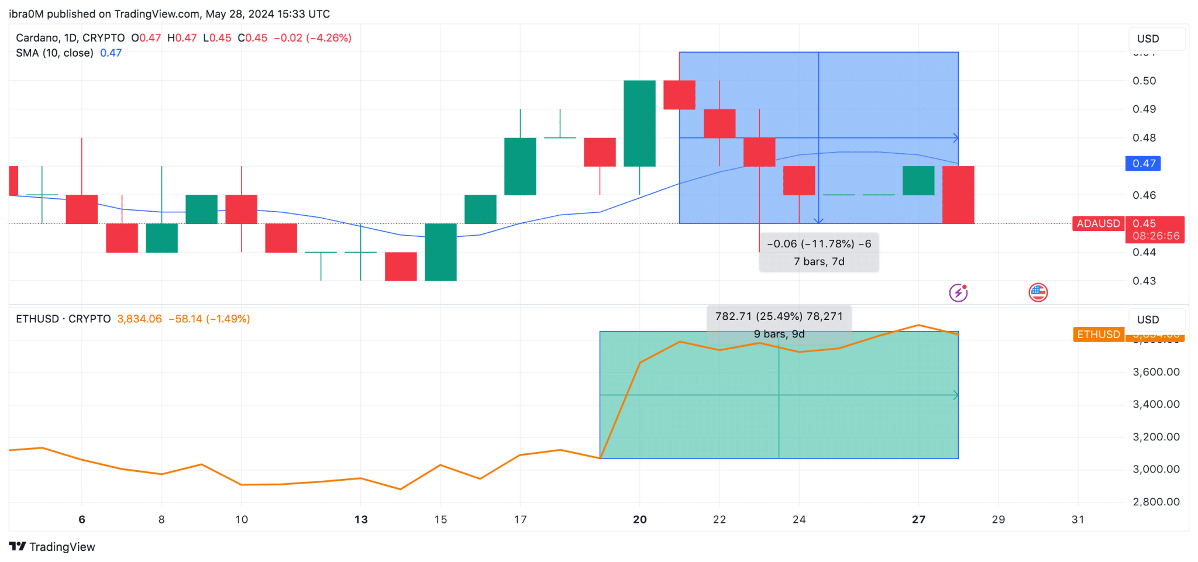Click the date label 31 on time axis
This screenshot has height=562, width=1198.
[1078, 519]
